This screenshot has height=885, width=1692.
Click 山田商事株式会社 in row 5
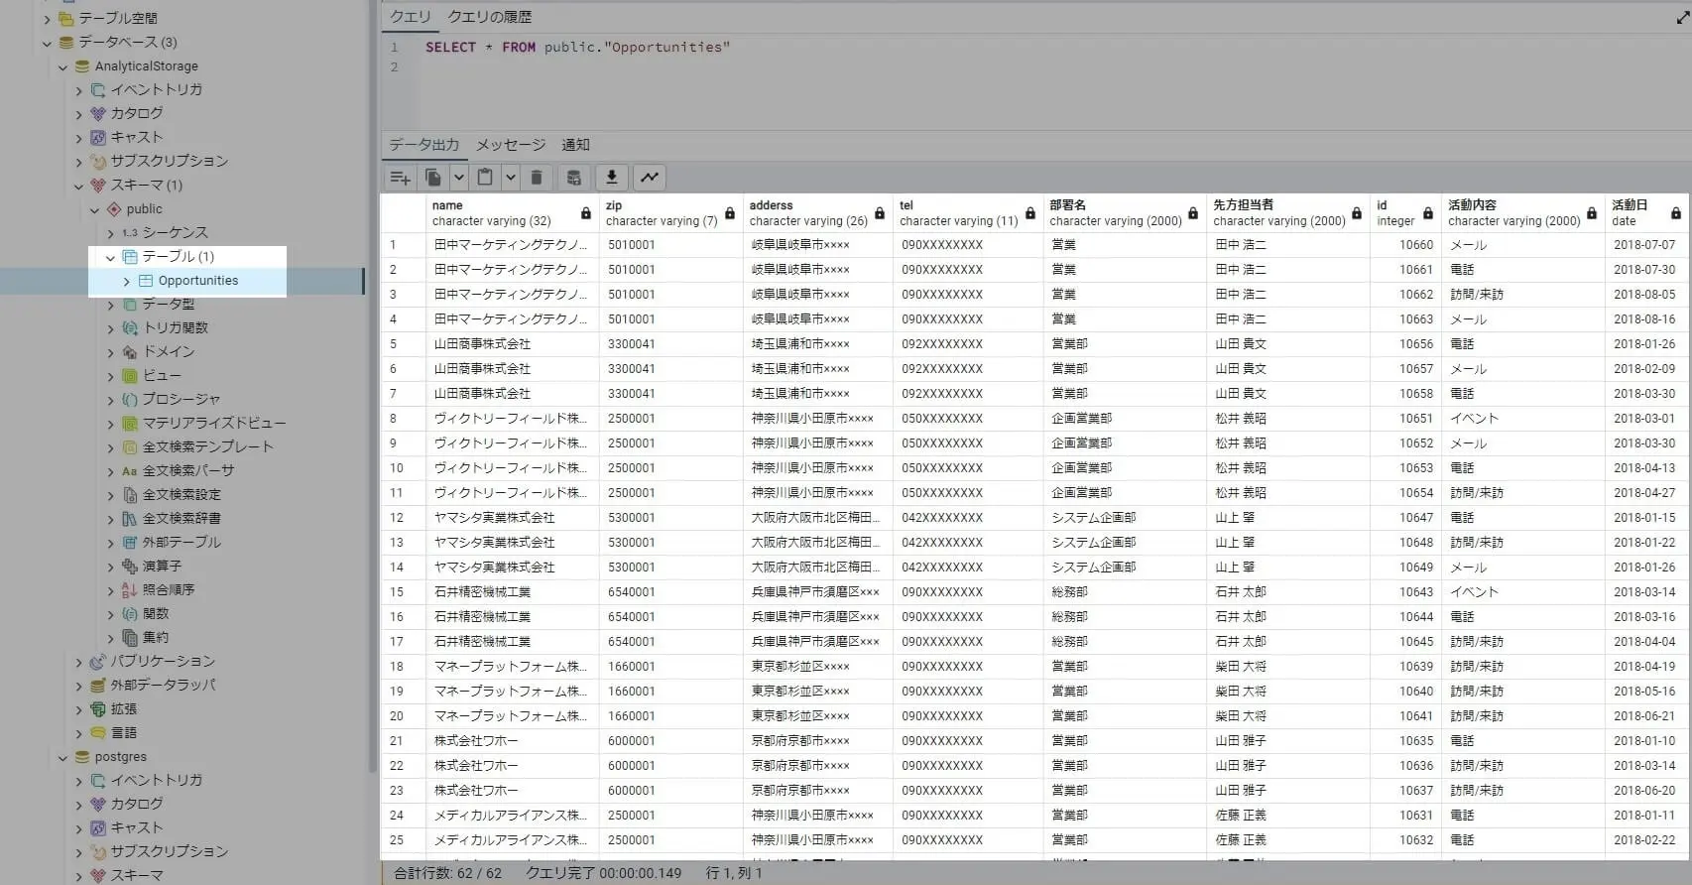[482, 344]
